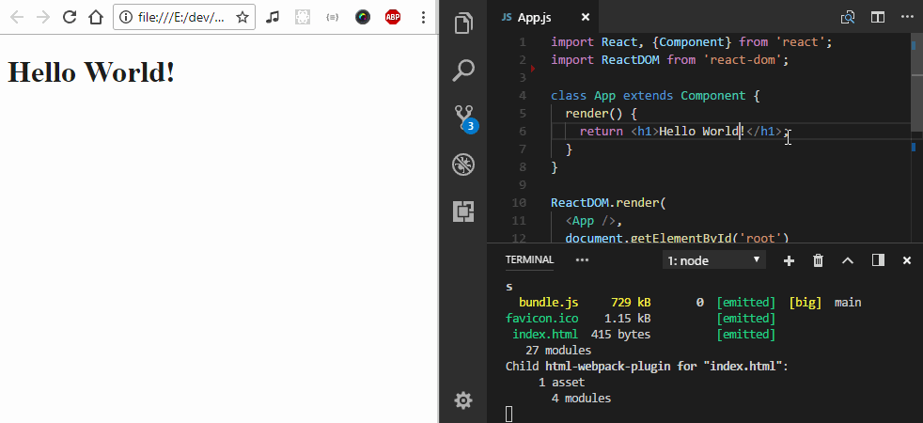This screenshot has height=423, width=923.
Task: Bookmark this page with star icon
Action: tap(242, 17)
